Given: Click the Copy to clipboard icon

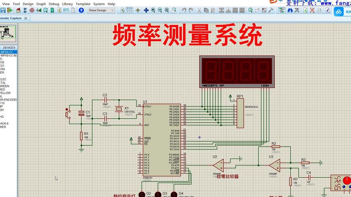Looking at the screenshot, I should [x=206, y=10].
